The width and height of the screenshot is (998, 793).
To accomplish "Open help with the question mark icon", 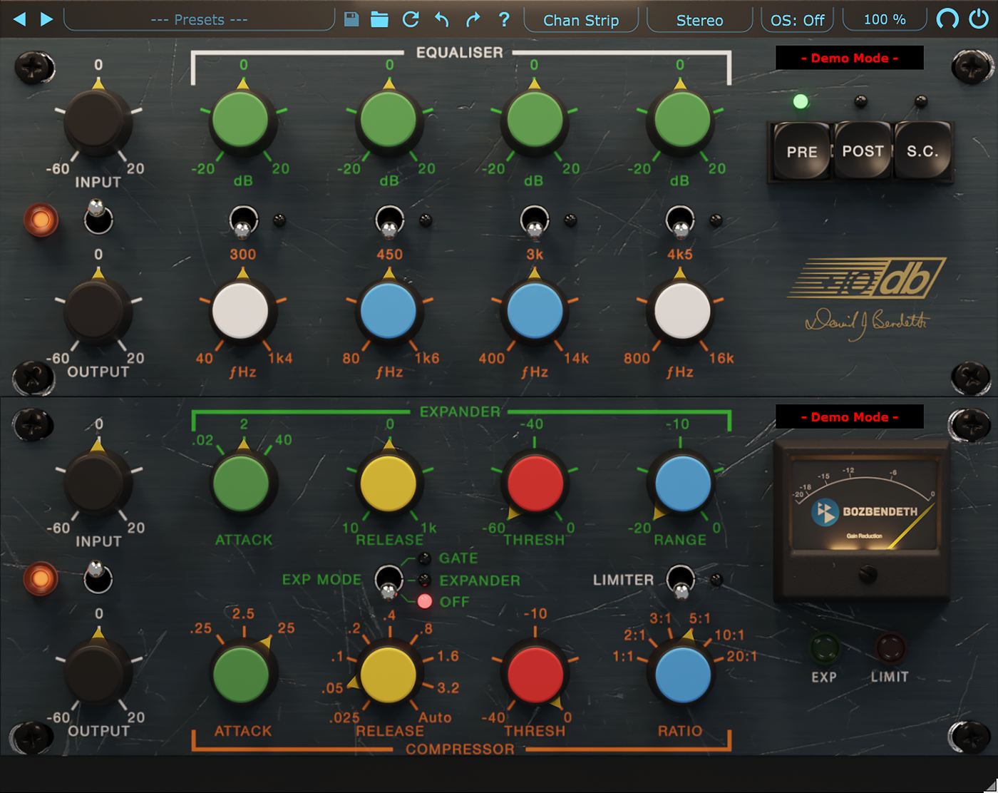I will 504,19.
